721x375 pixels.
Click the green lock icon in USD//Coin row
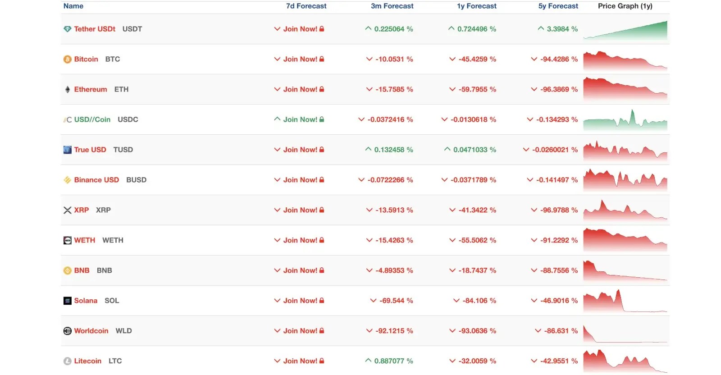[322, 119]
